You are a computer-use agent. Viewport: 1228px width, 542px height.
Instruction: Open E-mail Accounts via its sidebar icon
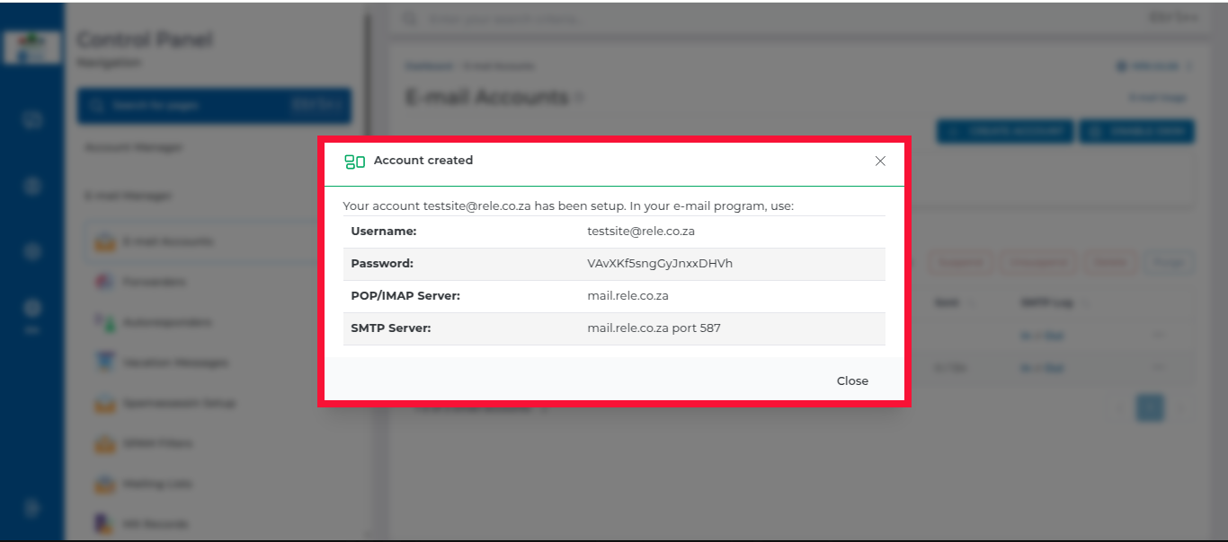(x=105, y=241)
